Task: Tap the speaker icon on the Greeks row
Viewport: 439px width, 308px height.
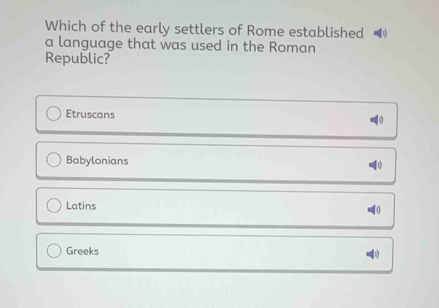Action: [372, 254]
